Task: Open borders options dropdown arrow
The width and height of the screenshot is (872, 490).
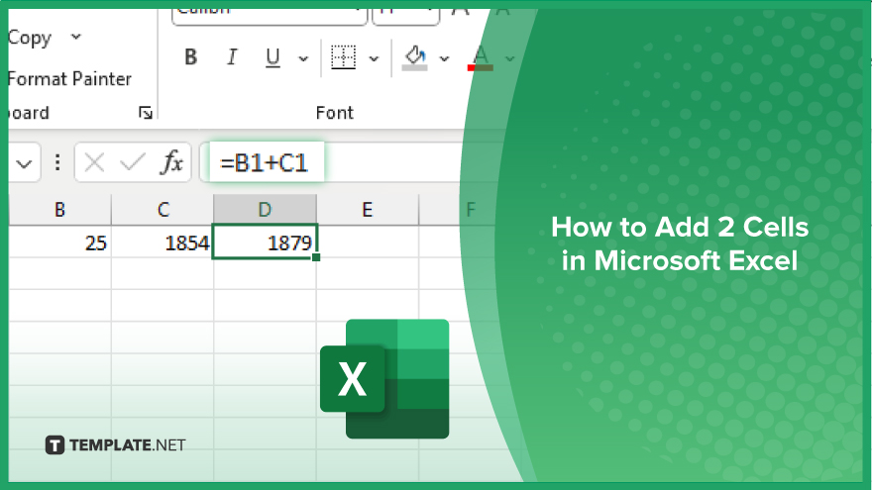Action: point(374,58)
